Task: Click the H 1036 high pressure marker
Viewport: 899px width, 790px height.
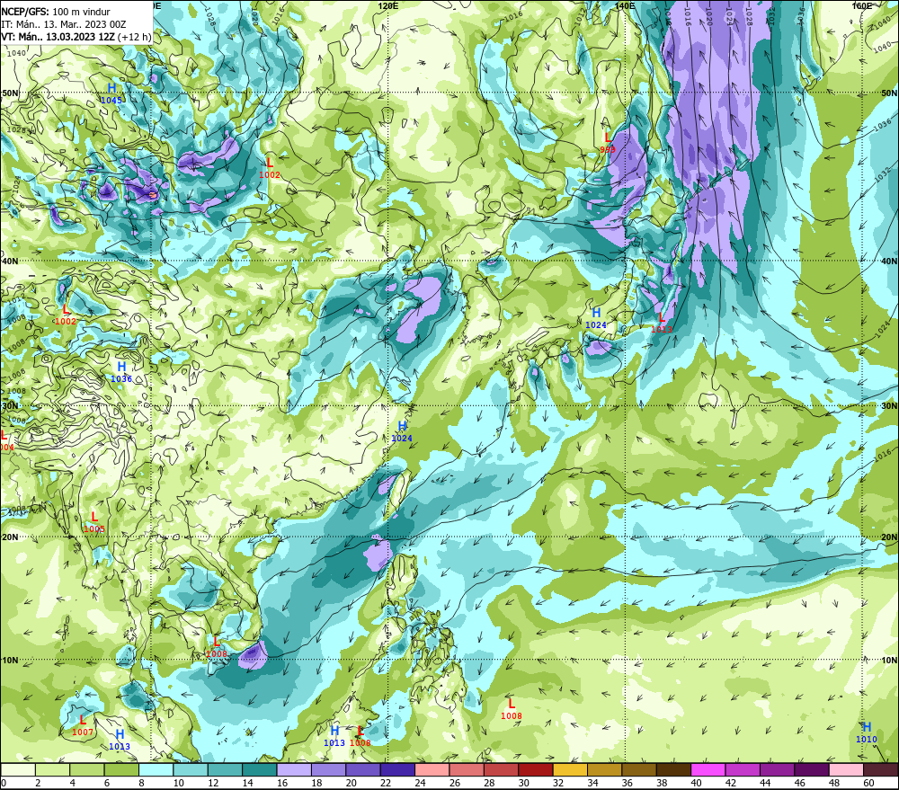Action: coord(121,372)
